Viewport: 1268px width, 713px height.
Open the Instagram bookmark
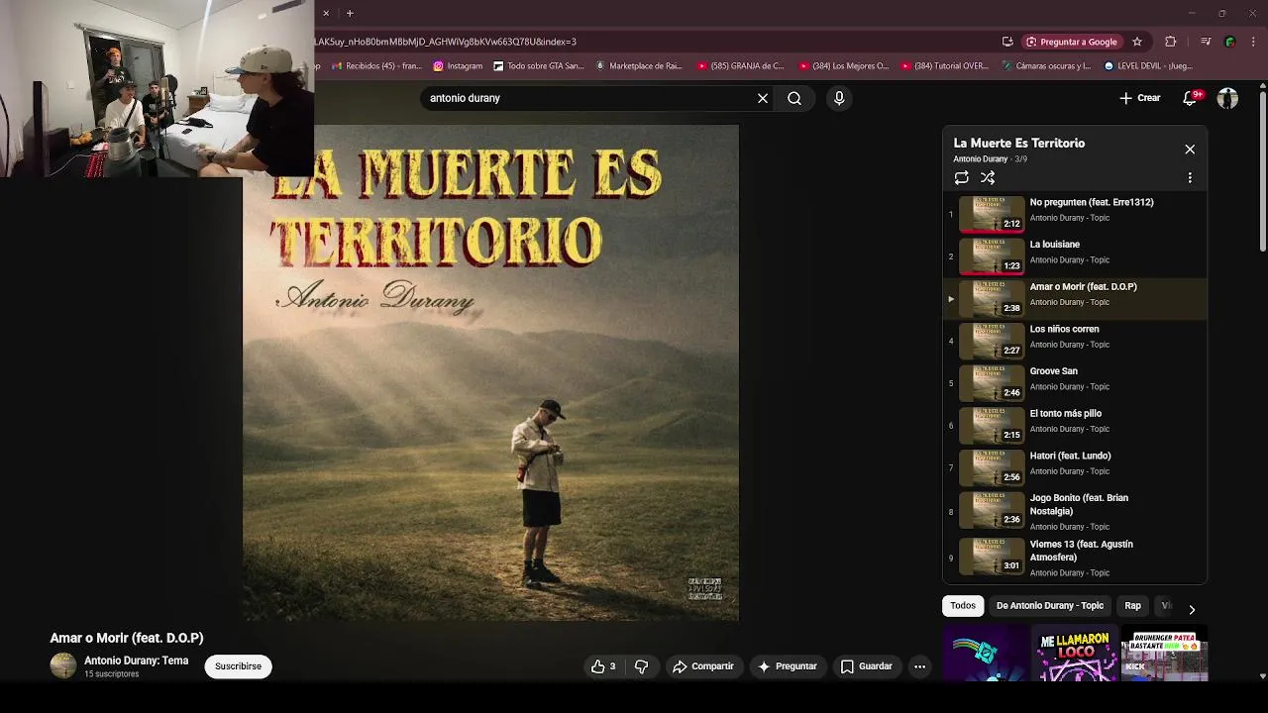pos(458,66)
